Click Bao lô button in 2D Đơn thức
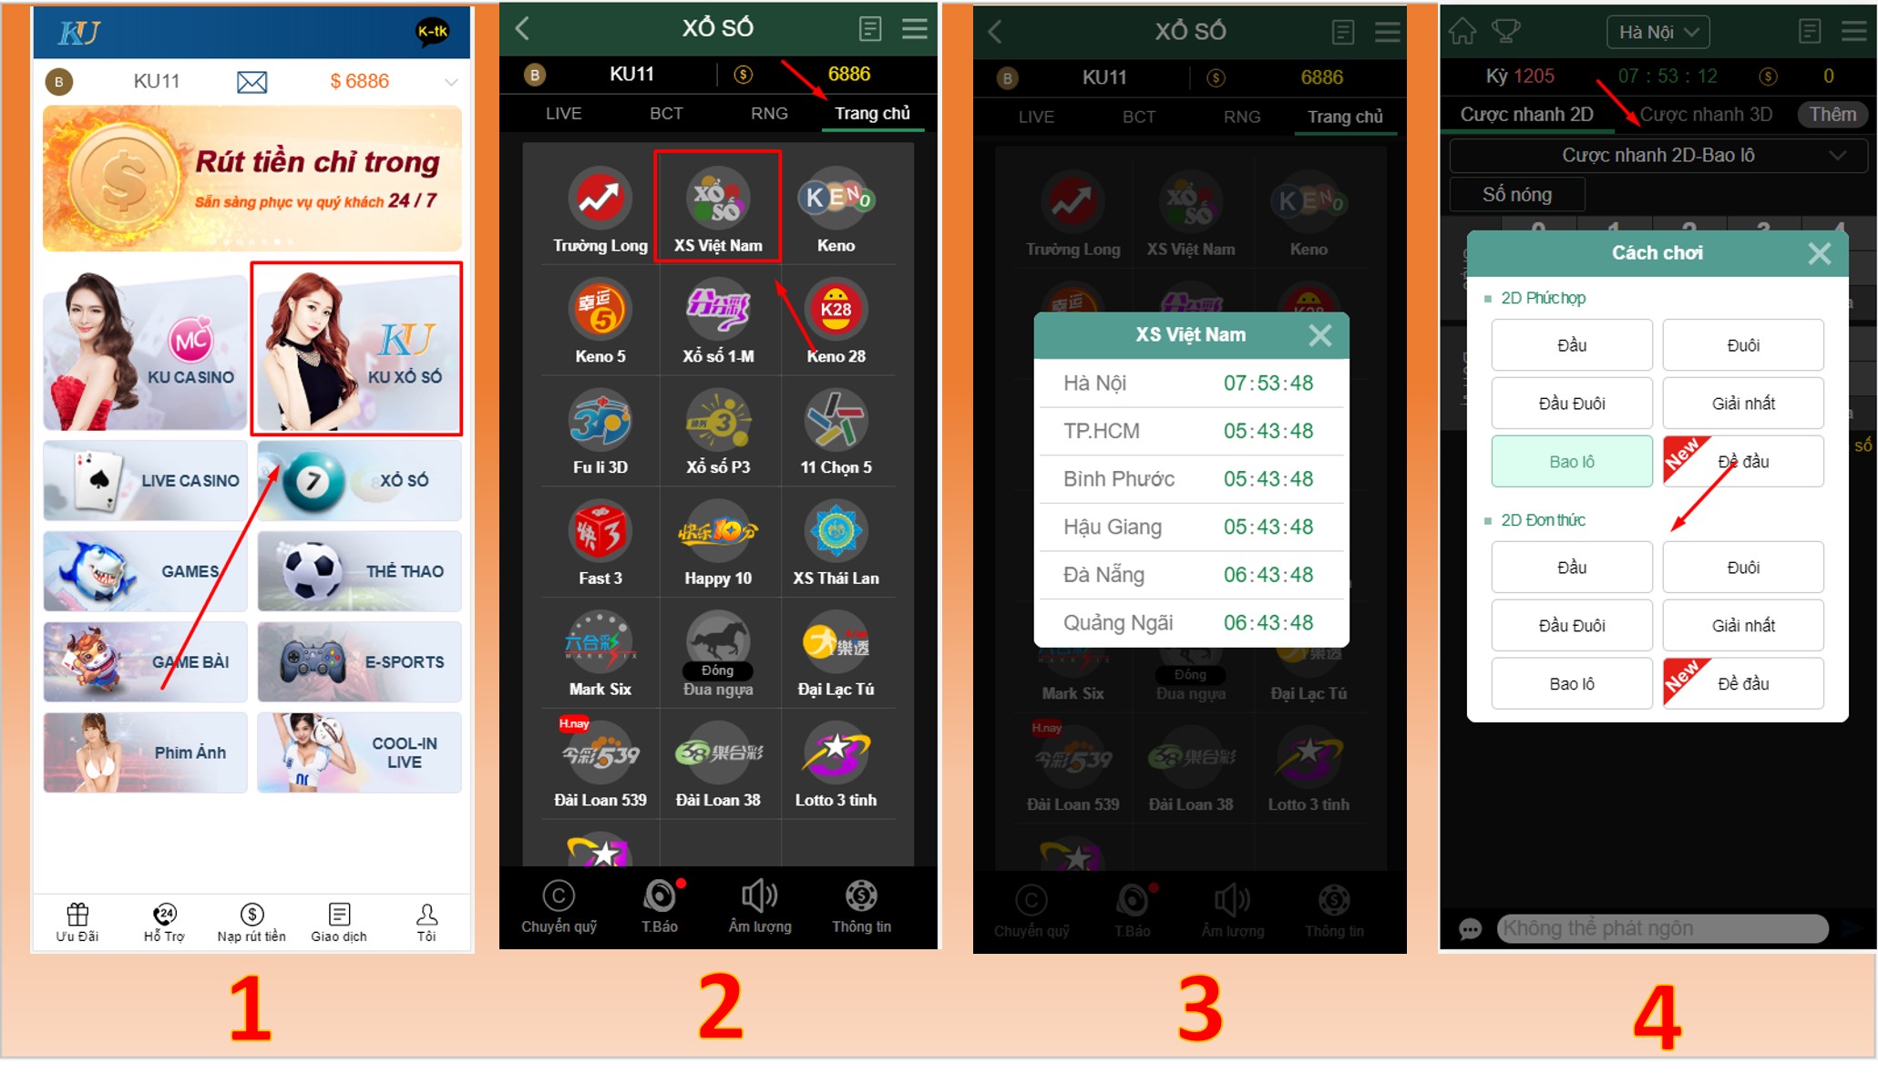The width and height of the screenshot is (1878, 1085). tap(1571, 683)
